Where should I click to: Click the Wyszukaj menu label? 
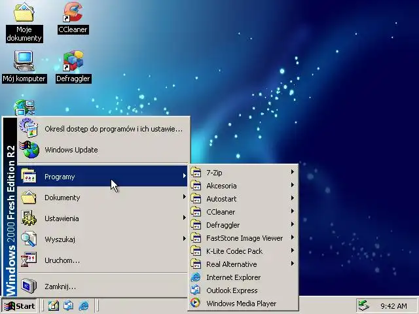60,239
